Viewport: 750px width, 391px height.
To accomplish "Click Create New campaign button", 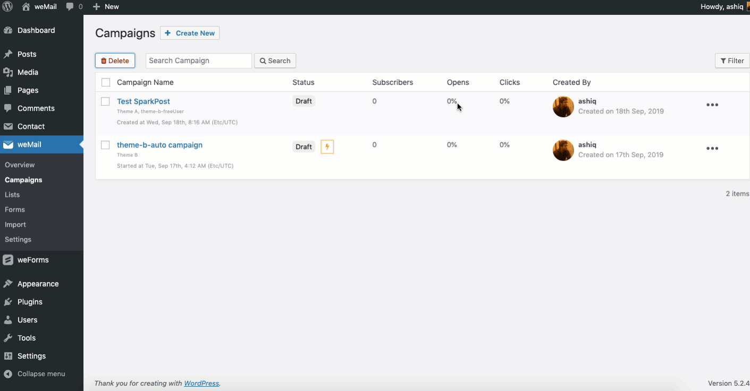I will coord(190,33).
